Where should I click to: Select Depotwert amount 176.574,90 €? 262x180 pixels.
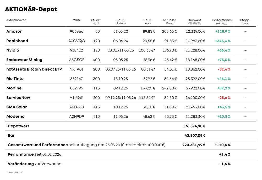pyautogui.click(x=194, y=126)
